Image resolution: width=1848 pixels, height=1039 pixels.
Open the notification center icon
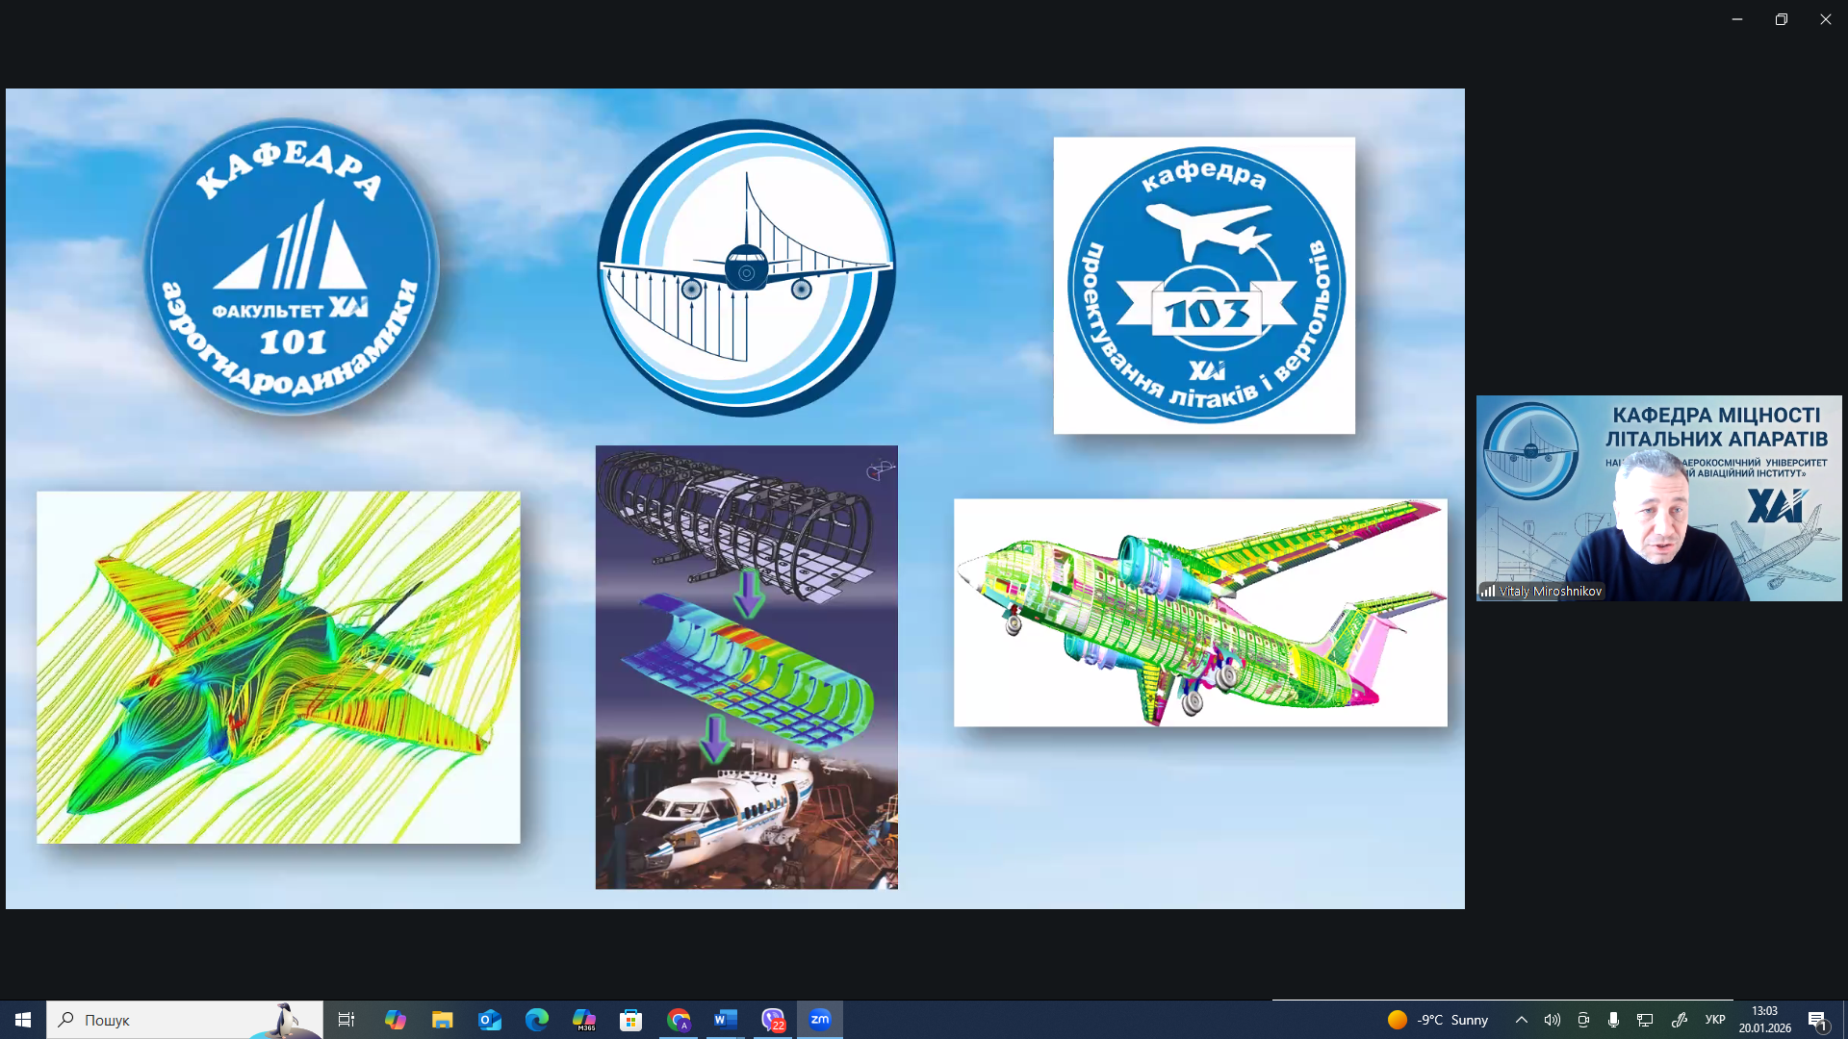pyautogui.click(x=1817, y=1021)
